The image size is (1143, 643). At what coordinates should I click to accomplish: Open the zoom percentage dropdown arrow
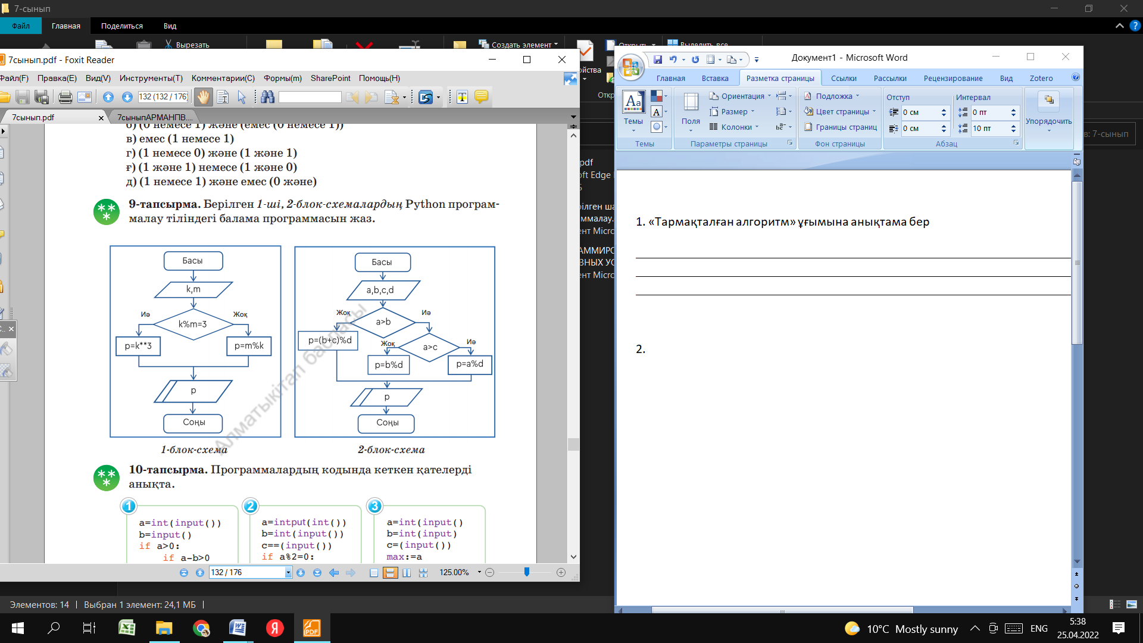click(479, 572)
